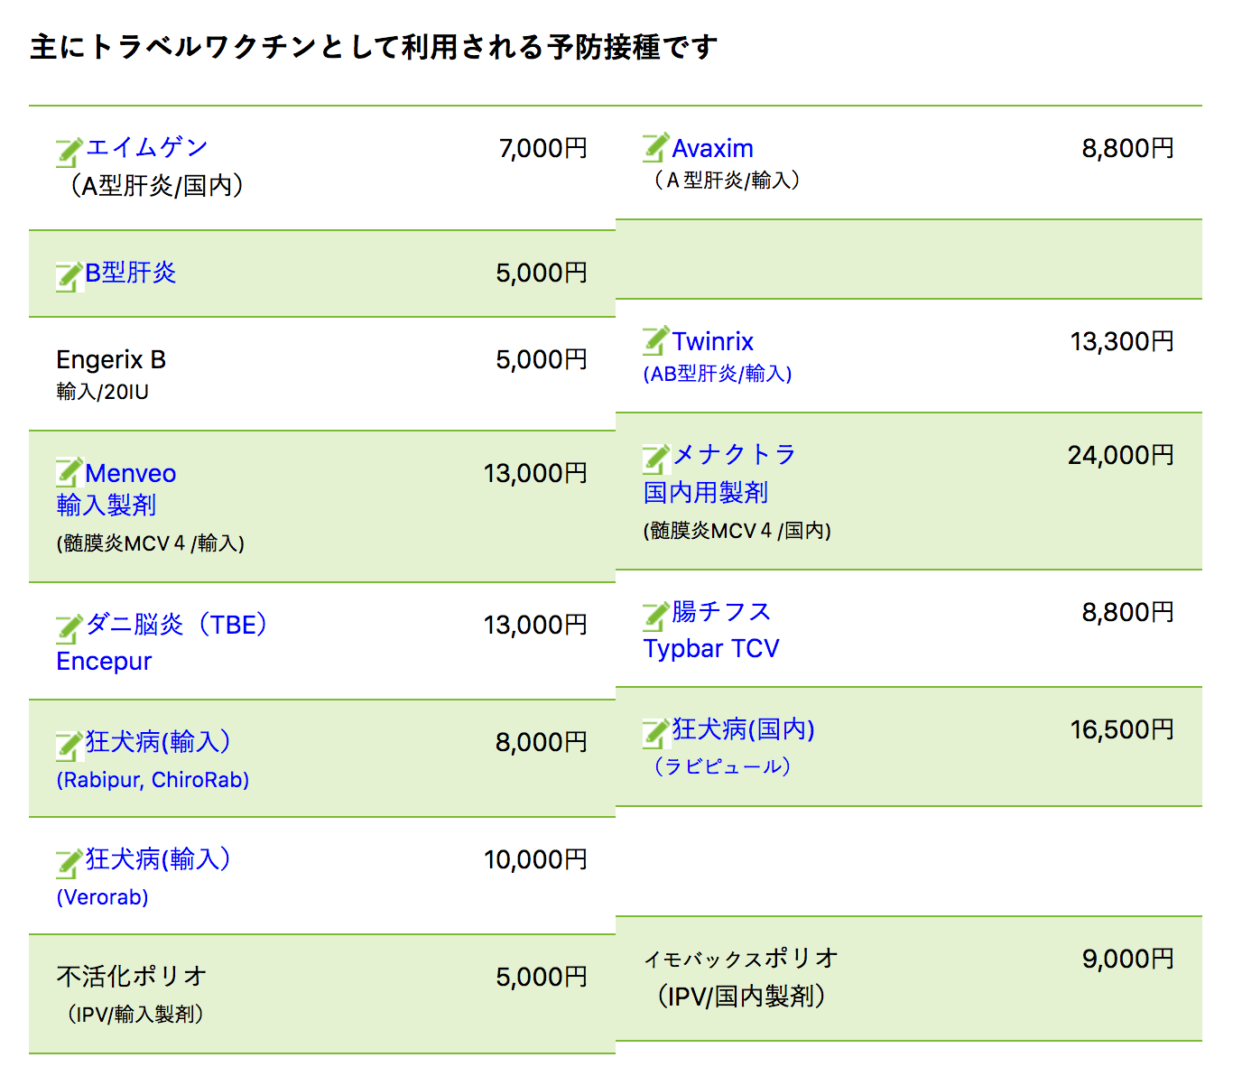Click the 7,000円 price for エイムゲン
Viewport: 1233px width, 1076px height.
[543, 148]
